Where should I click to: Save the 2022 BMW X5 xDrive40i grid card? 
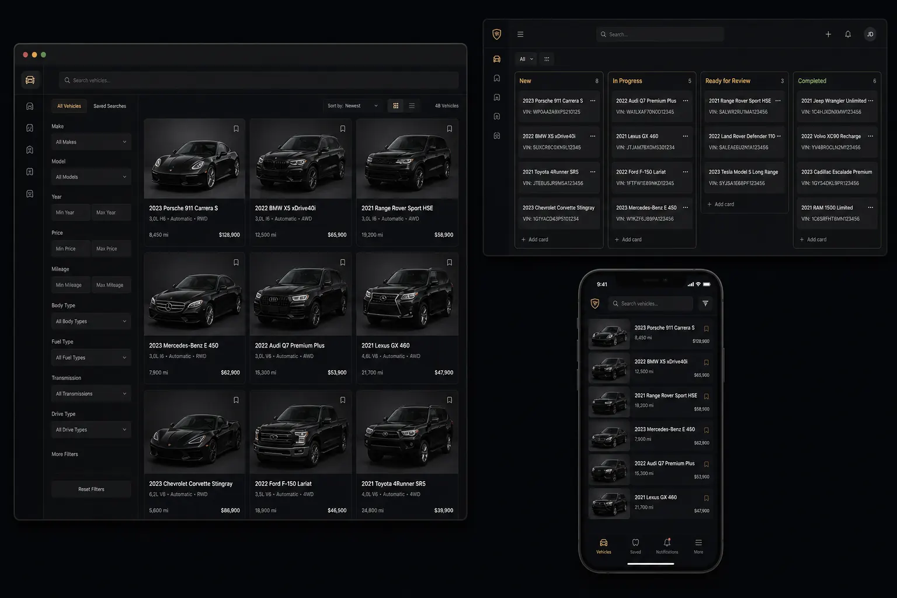(343, 129)
